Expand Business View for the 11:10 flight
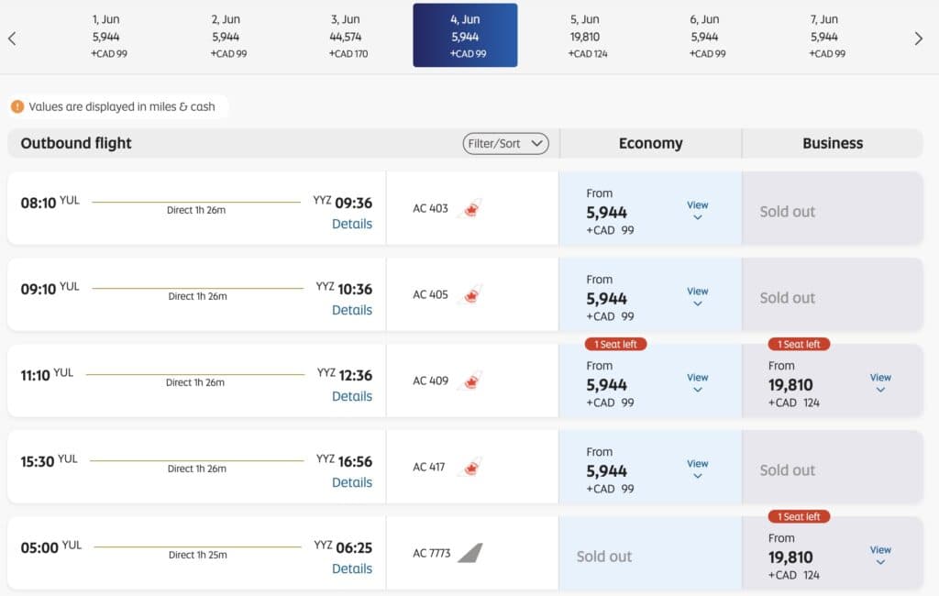 point(880,383)
